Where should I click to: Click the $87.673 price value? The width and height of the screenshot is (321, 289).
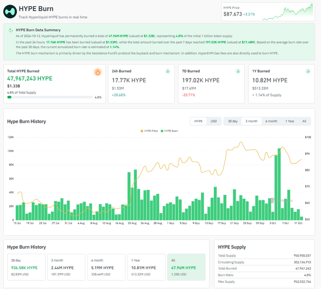point(233,14)
